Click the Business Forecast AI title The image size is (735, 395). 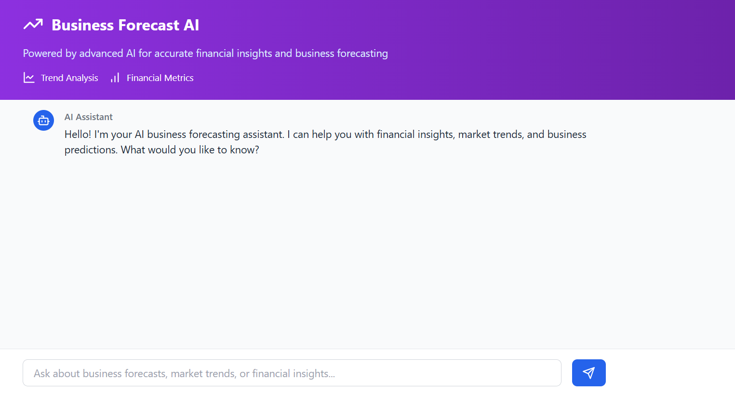tap(125, 25)
